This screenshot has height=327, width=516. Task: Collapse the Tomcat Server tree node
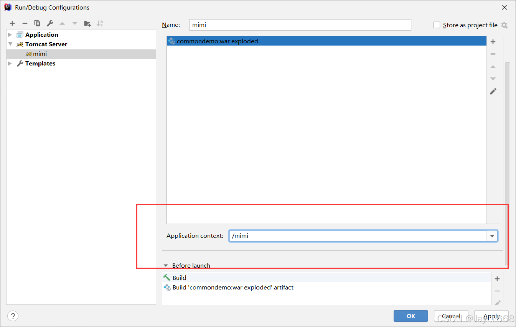click(x=10, y=44)
